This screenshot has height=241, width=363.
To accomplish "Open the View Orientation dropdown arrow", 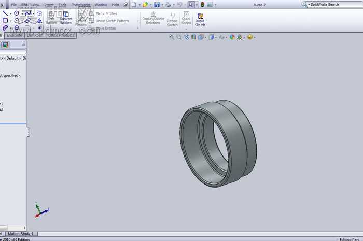I will coord(205,37).
